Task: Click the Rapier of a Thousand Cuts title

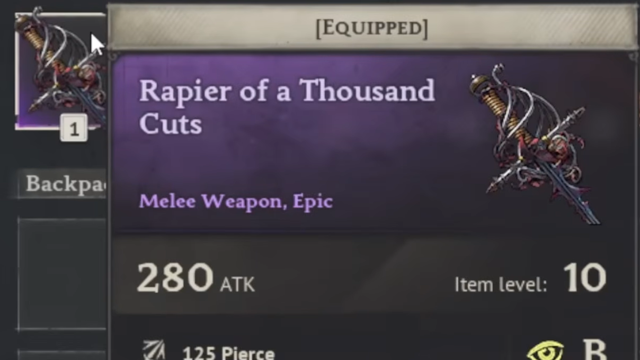Action: click(287, 106)
